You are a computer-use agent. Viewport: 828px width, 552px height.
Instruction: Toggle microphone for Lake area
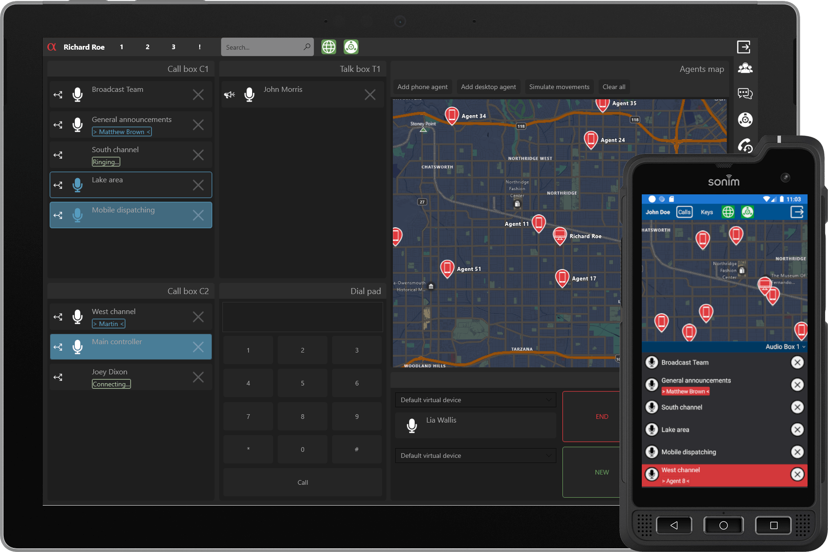click(78, 185)
